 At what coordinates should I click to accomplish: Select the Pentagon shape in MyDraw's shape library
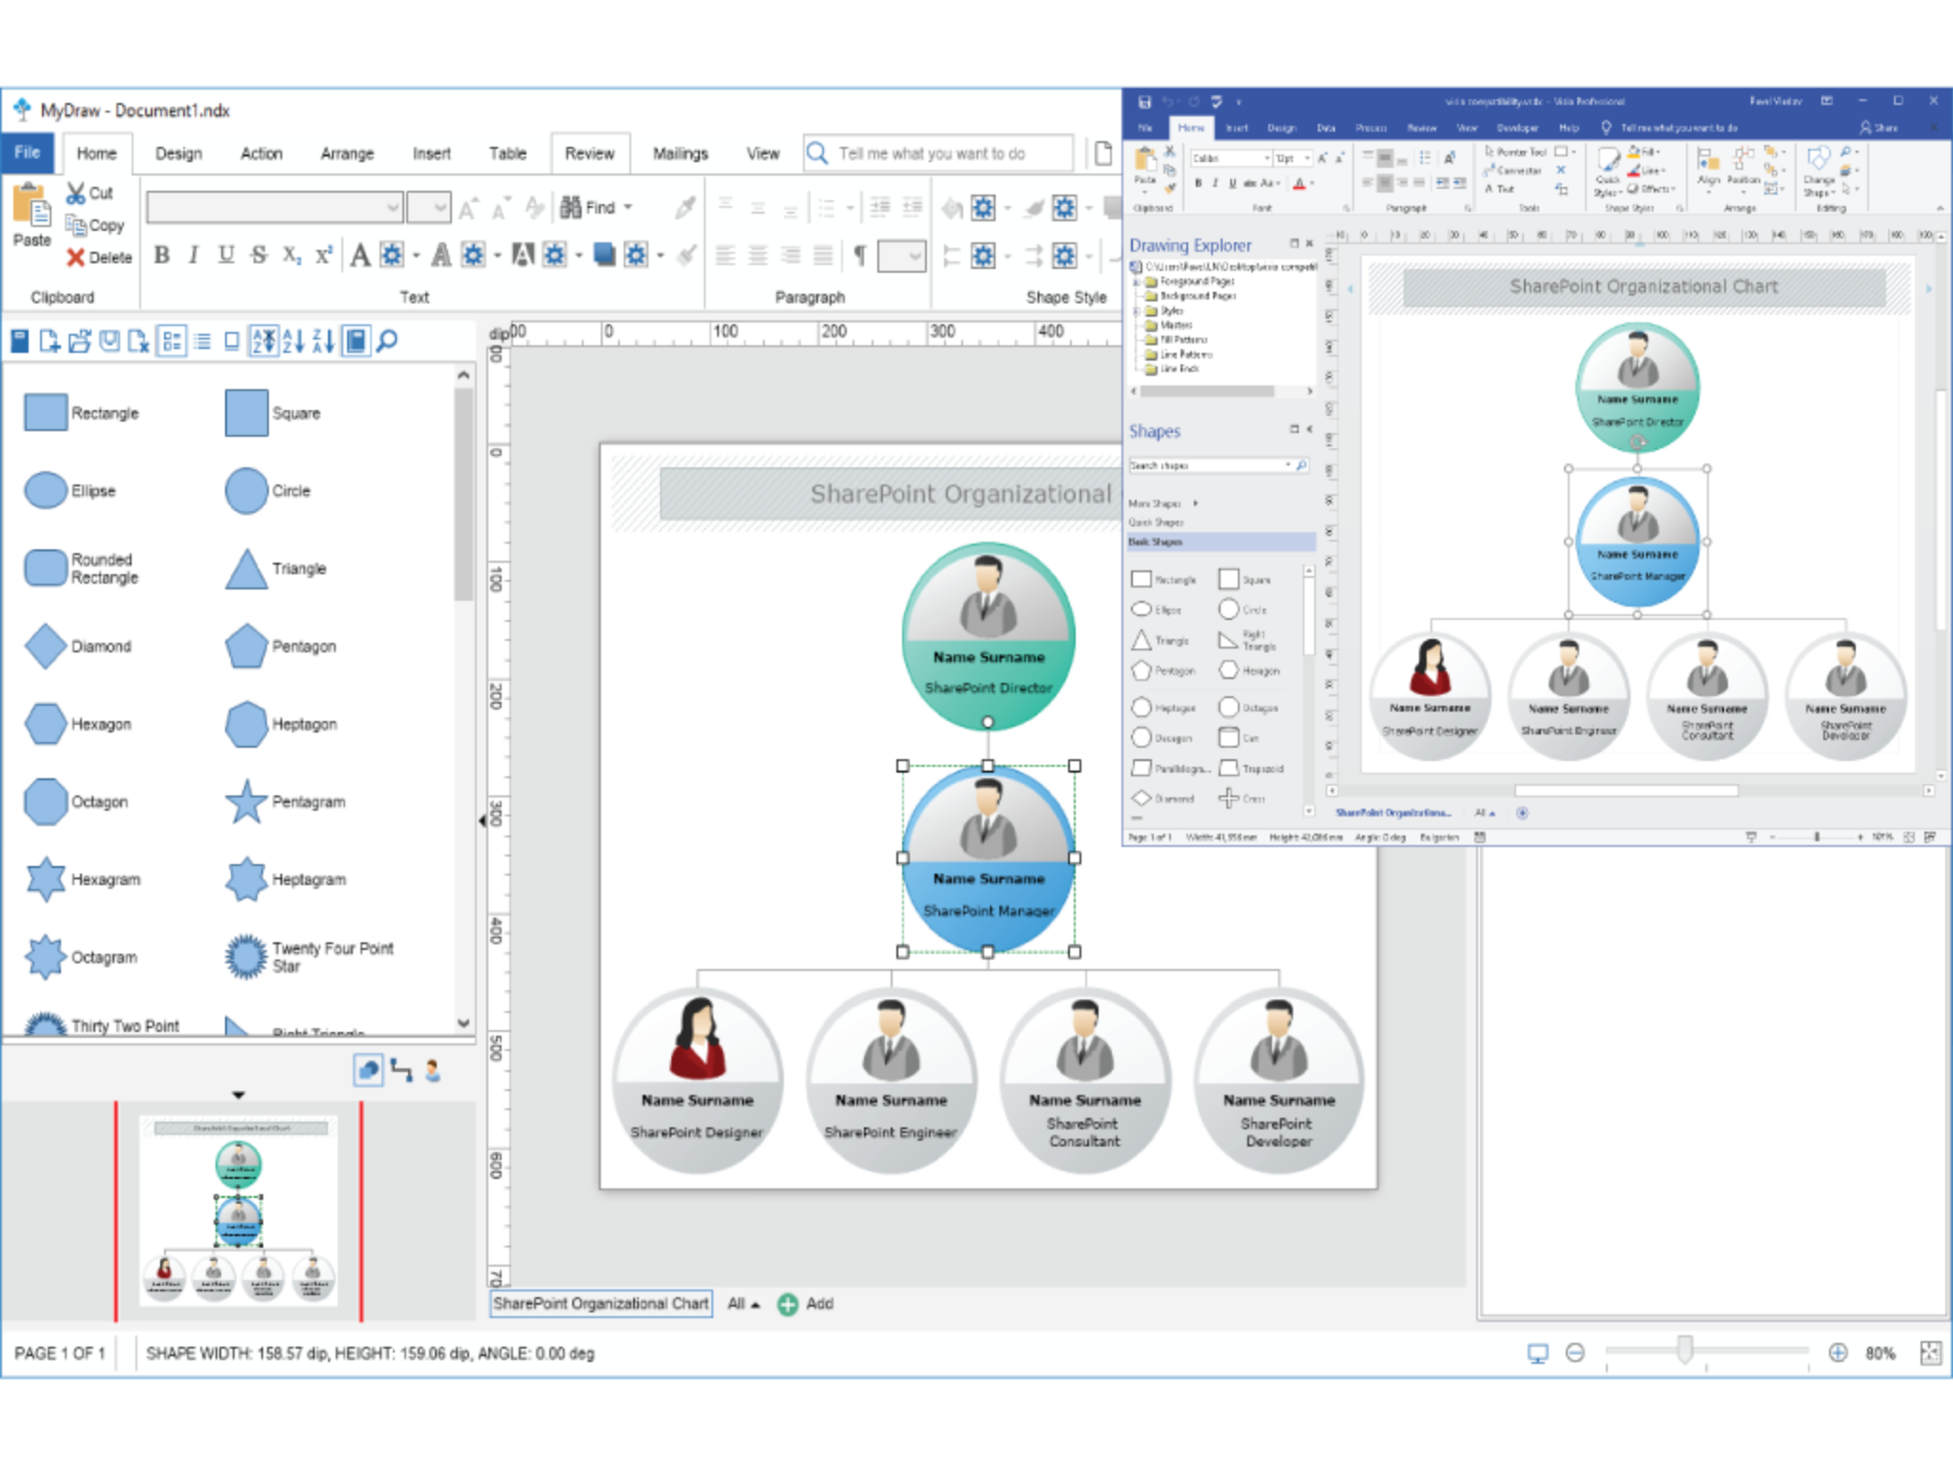point(246,646)
